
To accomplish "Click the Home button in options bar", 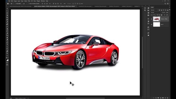I will point(8,4).
